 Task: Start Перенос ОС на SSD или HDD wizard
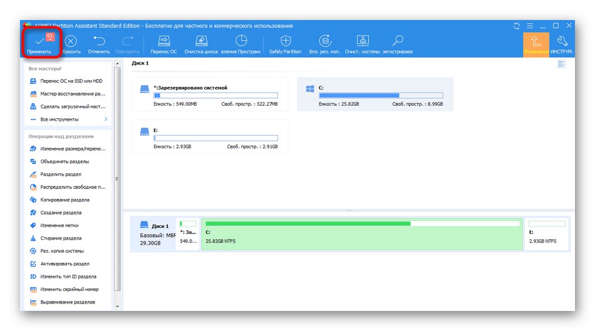67,81
